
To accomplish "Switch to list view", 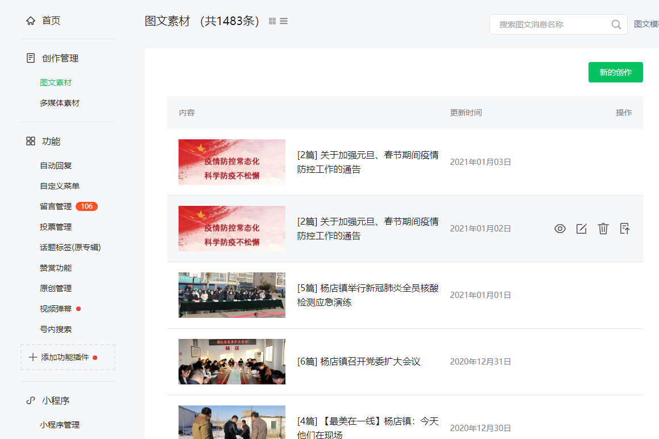I will coord(284,21).
